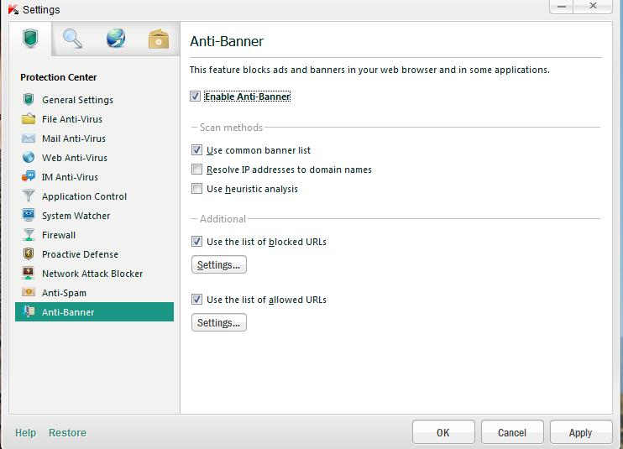Viewport: 623px width, 449px height.
Task: Switch to the Scan magnifier tab
Action: click(x=73, y=39)
